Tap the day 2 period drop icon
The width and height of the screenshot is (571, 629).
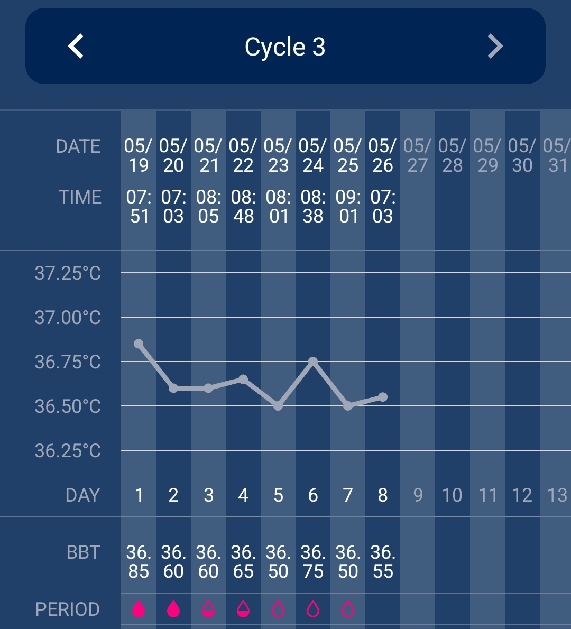pos(173,609)
